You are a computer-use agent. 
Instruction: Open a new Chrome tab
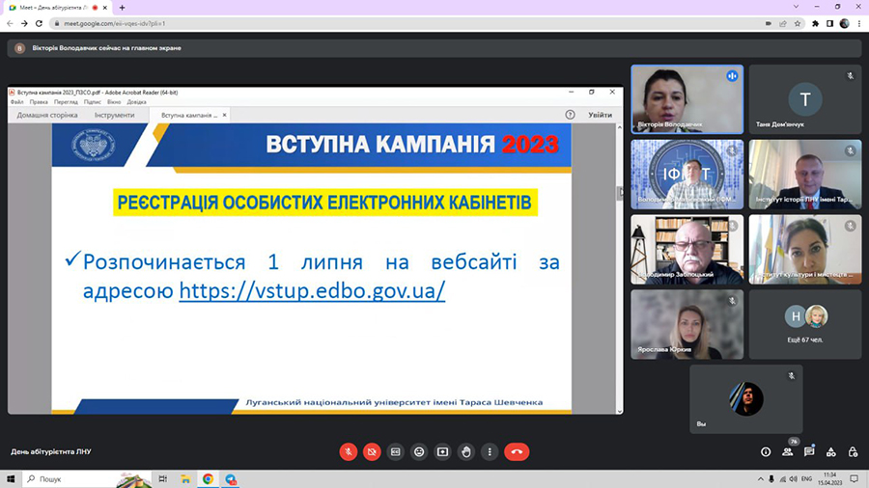(122, 8)
